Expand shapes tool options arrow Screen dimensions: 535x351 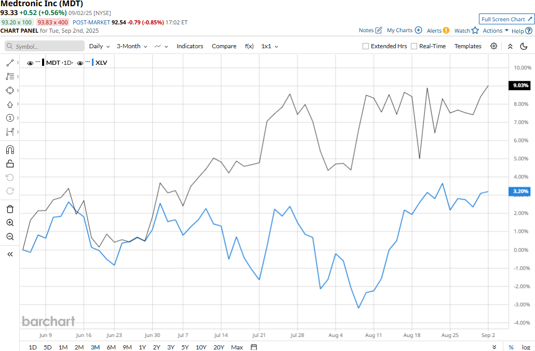18,91
